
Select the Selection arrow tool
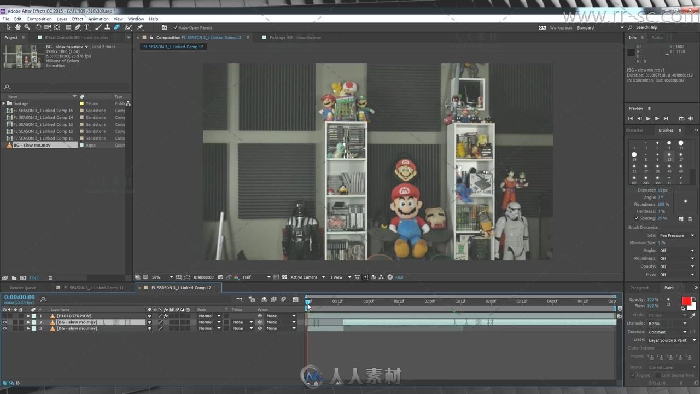(x=8, y=27)
